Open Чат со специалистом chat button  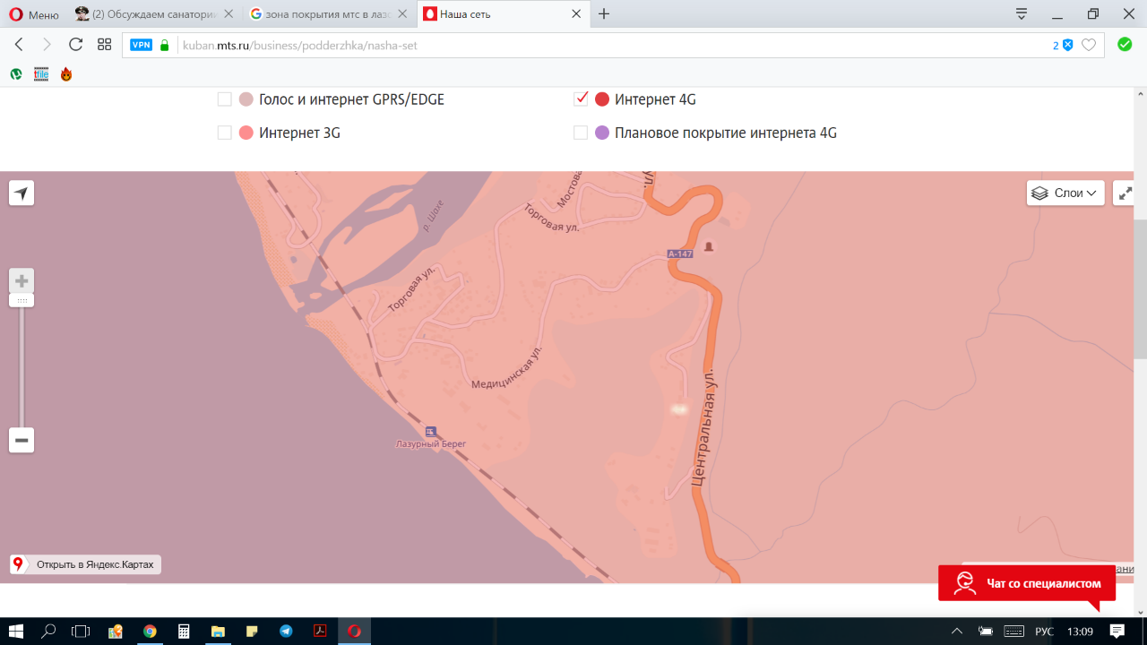[x=1027, y=583]
